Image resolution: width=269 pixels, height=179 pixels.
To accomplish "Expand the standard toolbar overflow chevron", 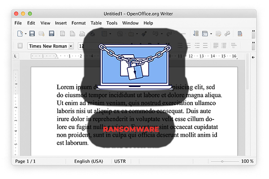I will pyautogui.click(x=253, y=31).
